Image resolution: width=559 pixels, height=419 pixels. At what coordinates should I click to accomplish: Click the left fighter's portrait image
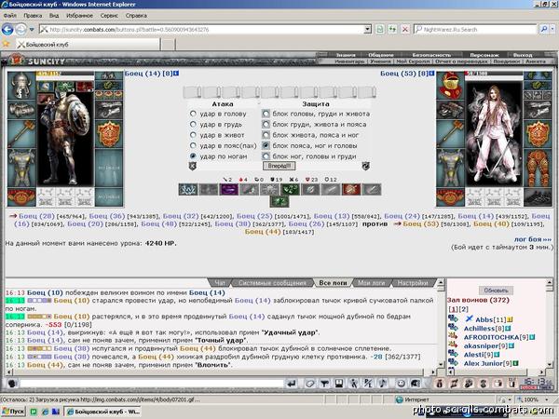click(x=65, y=133)
